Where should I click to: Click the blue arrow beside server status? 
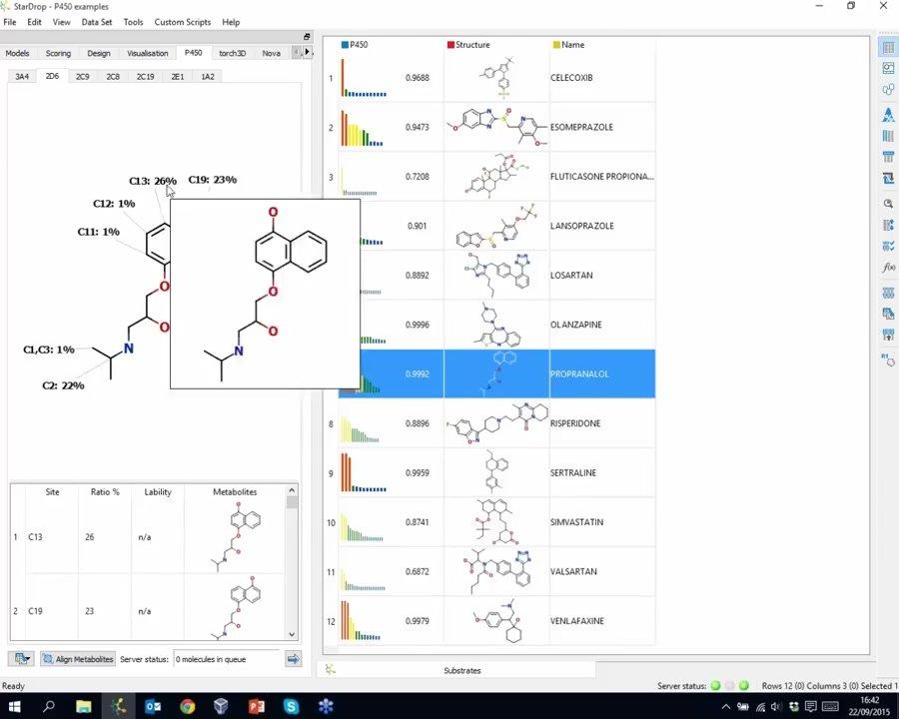[292, 659]
